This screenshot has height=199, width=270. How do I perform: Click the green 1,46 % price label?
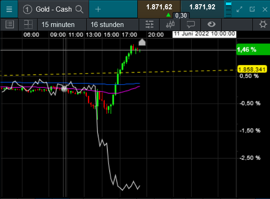point(253,50)
